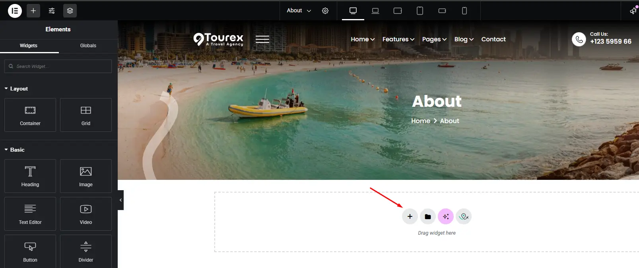
Task: Click the Home breadcrumb link
Action: tap(421, 121)
